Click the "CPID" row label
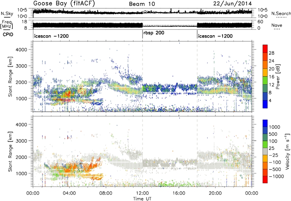This screenshot has height=201, width=291. click(x=8, y=34)
